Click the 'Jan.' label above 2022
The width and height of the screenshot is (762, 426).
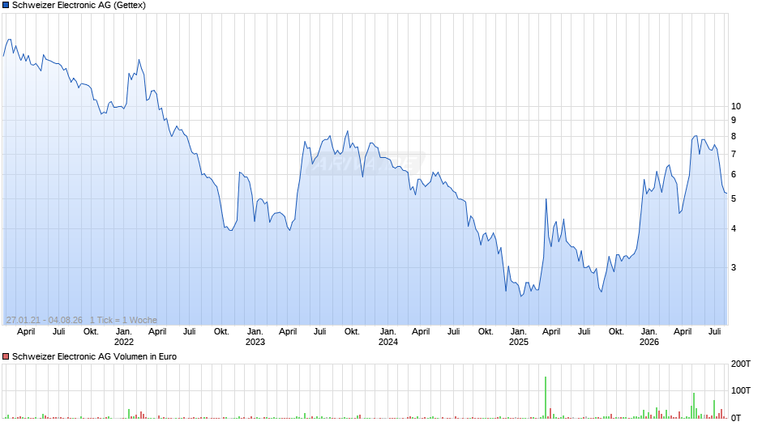pos(124,331)
